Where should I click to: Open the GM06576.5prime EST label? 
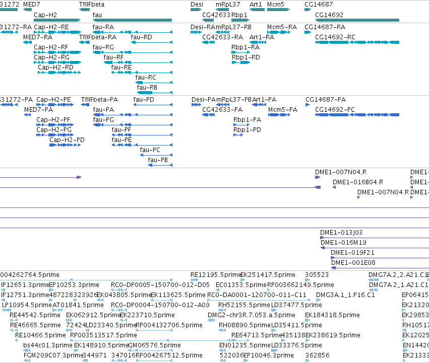coord(155,345)
